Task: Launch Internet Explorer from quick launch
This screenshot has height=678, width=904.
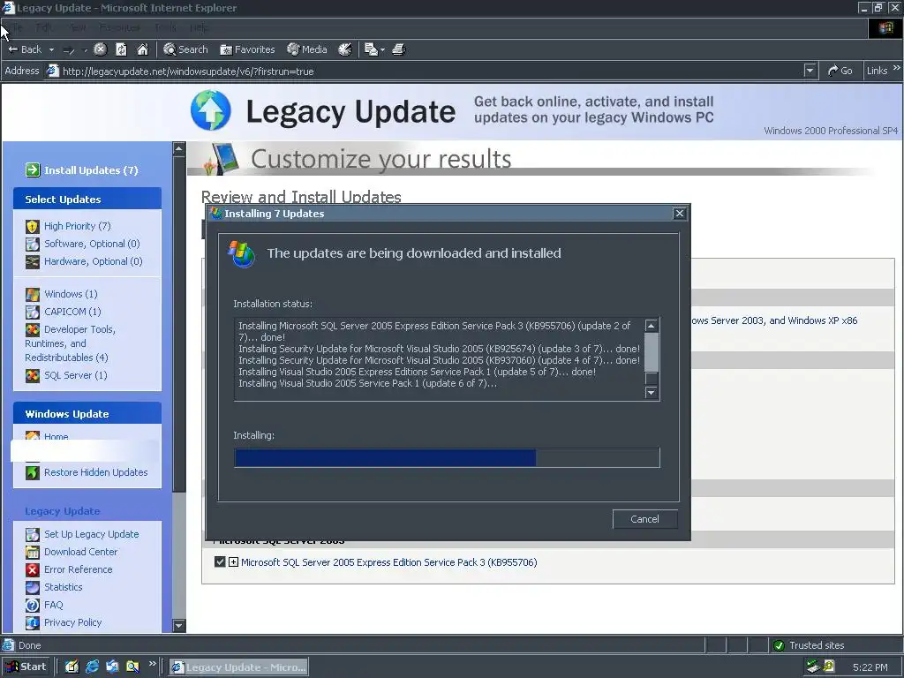Action: 92,667
